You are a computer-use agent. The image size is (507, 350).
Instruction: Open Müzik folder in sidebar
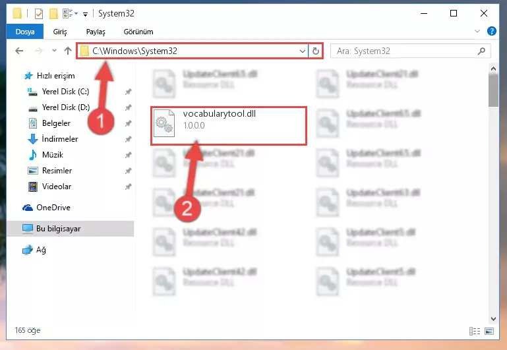(x=52, y=155)
